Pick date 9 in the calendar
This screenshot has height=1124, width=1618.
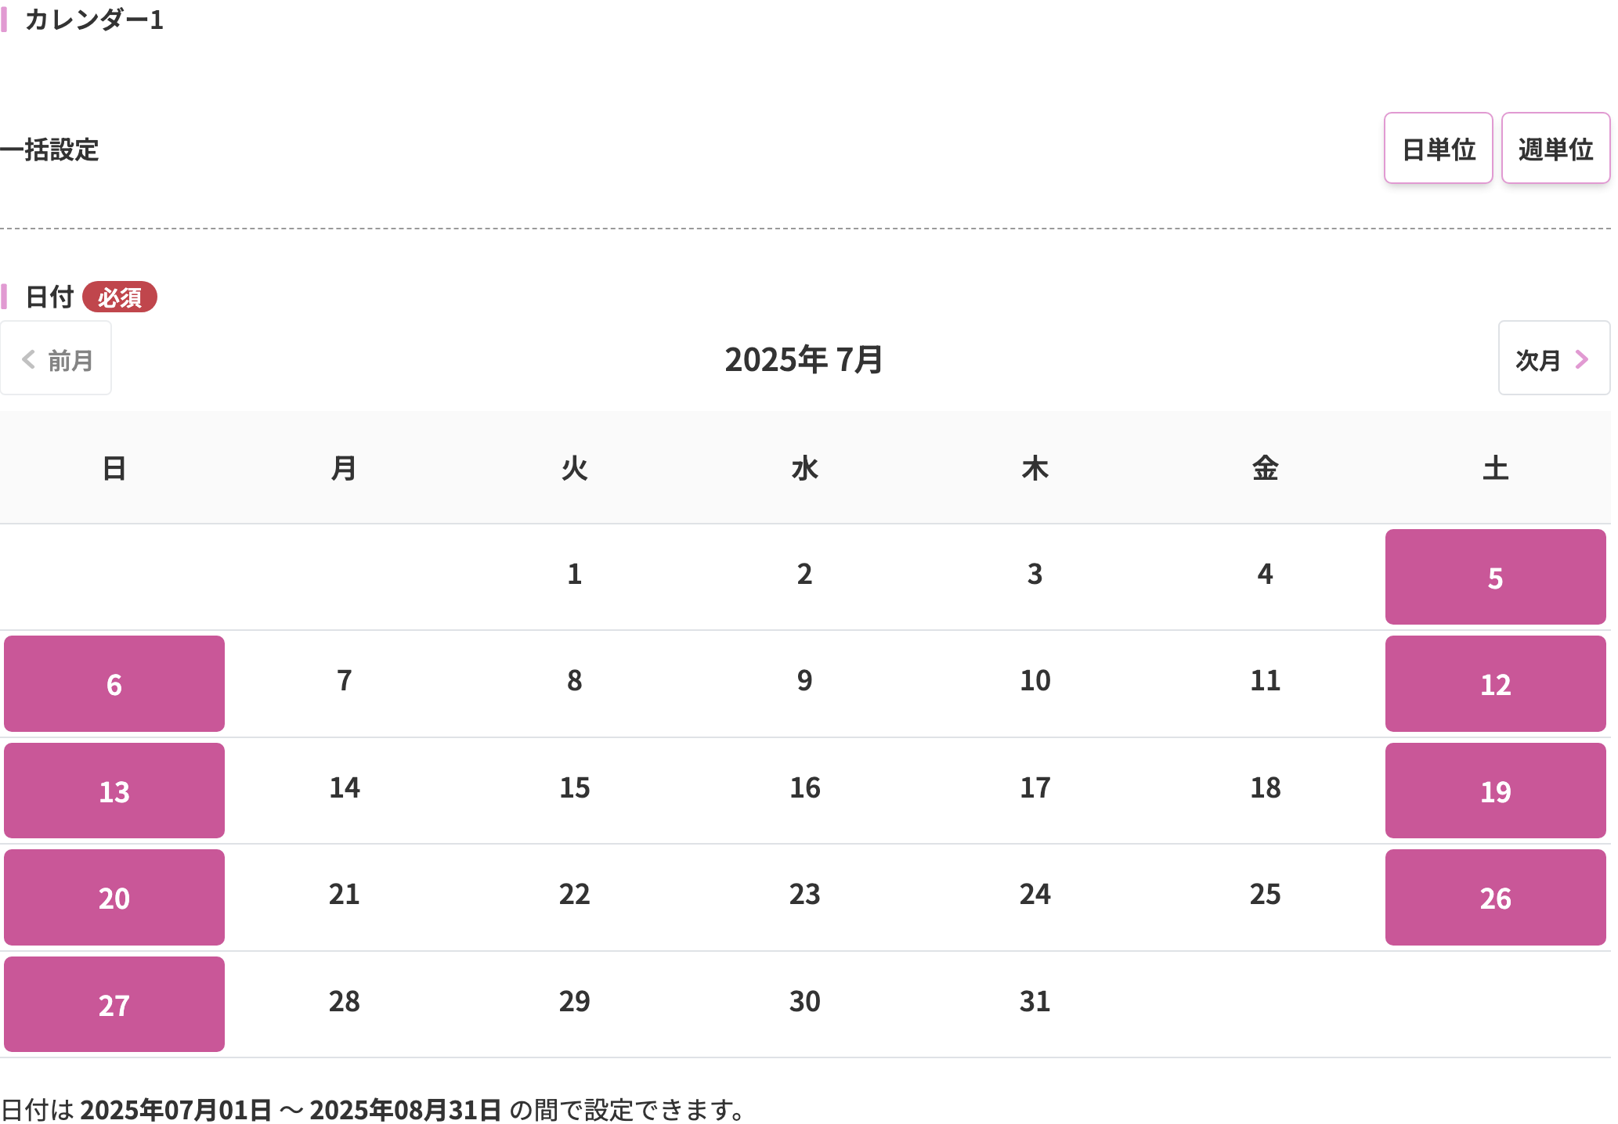point(804,681)
